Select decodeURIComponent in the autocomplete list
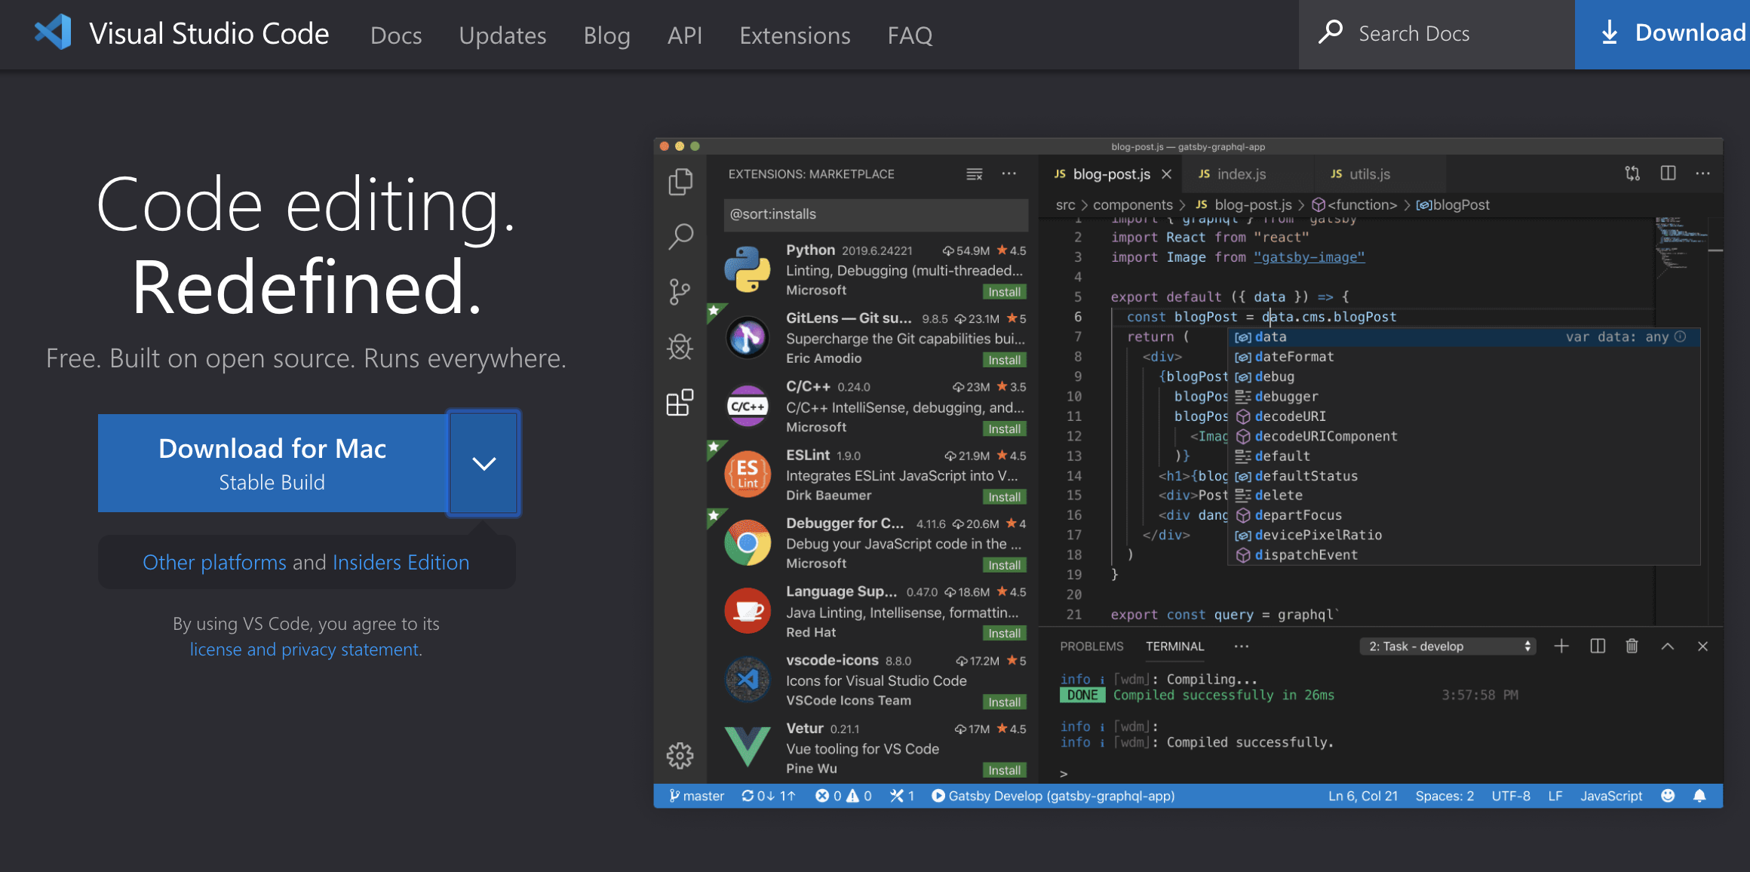 coord(1325,436)
